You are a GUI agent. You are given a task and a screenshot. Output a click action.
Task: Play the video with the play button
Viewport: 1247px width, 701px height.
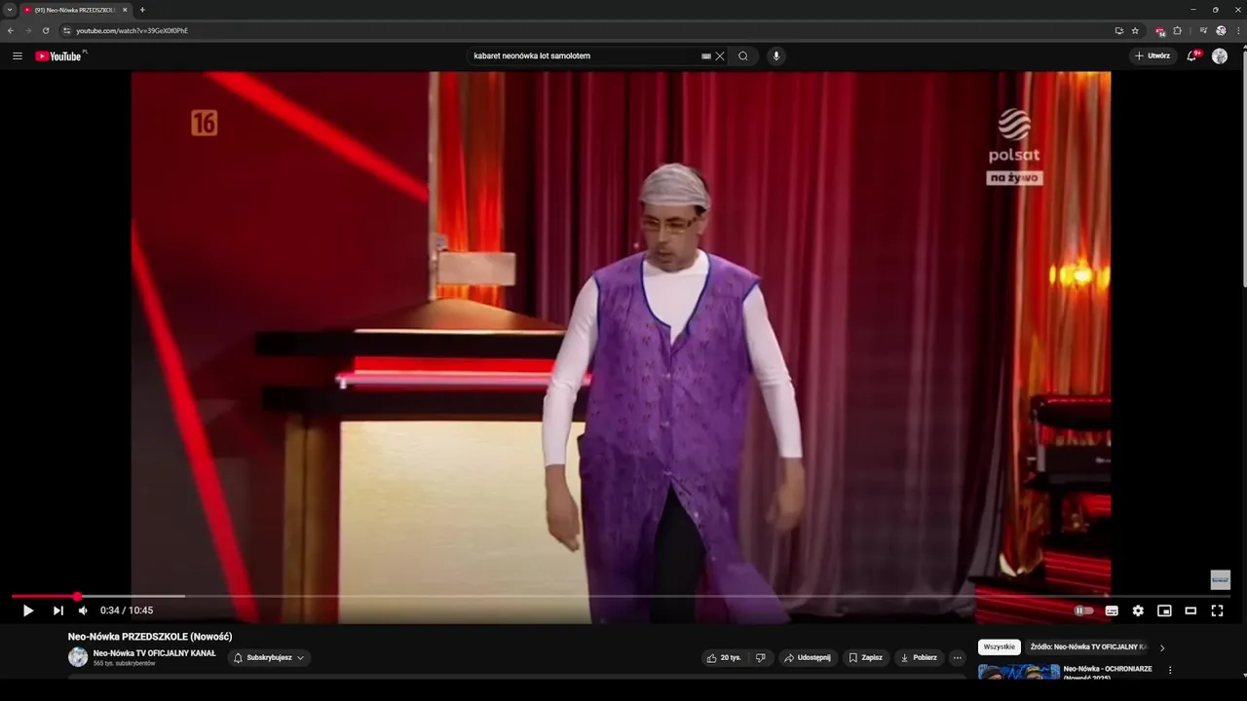point(28,610)
